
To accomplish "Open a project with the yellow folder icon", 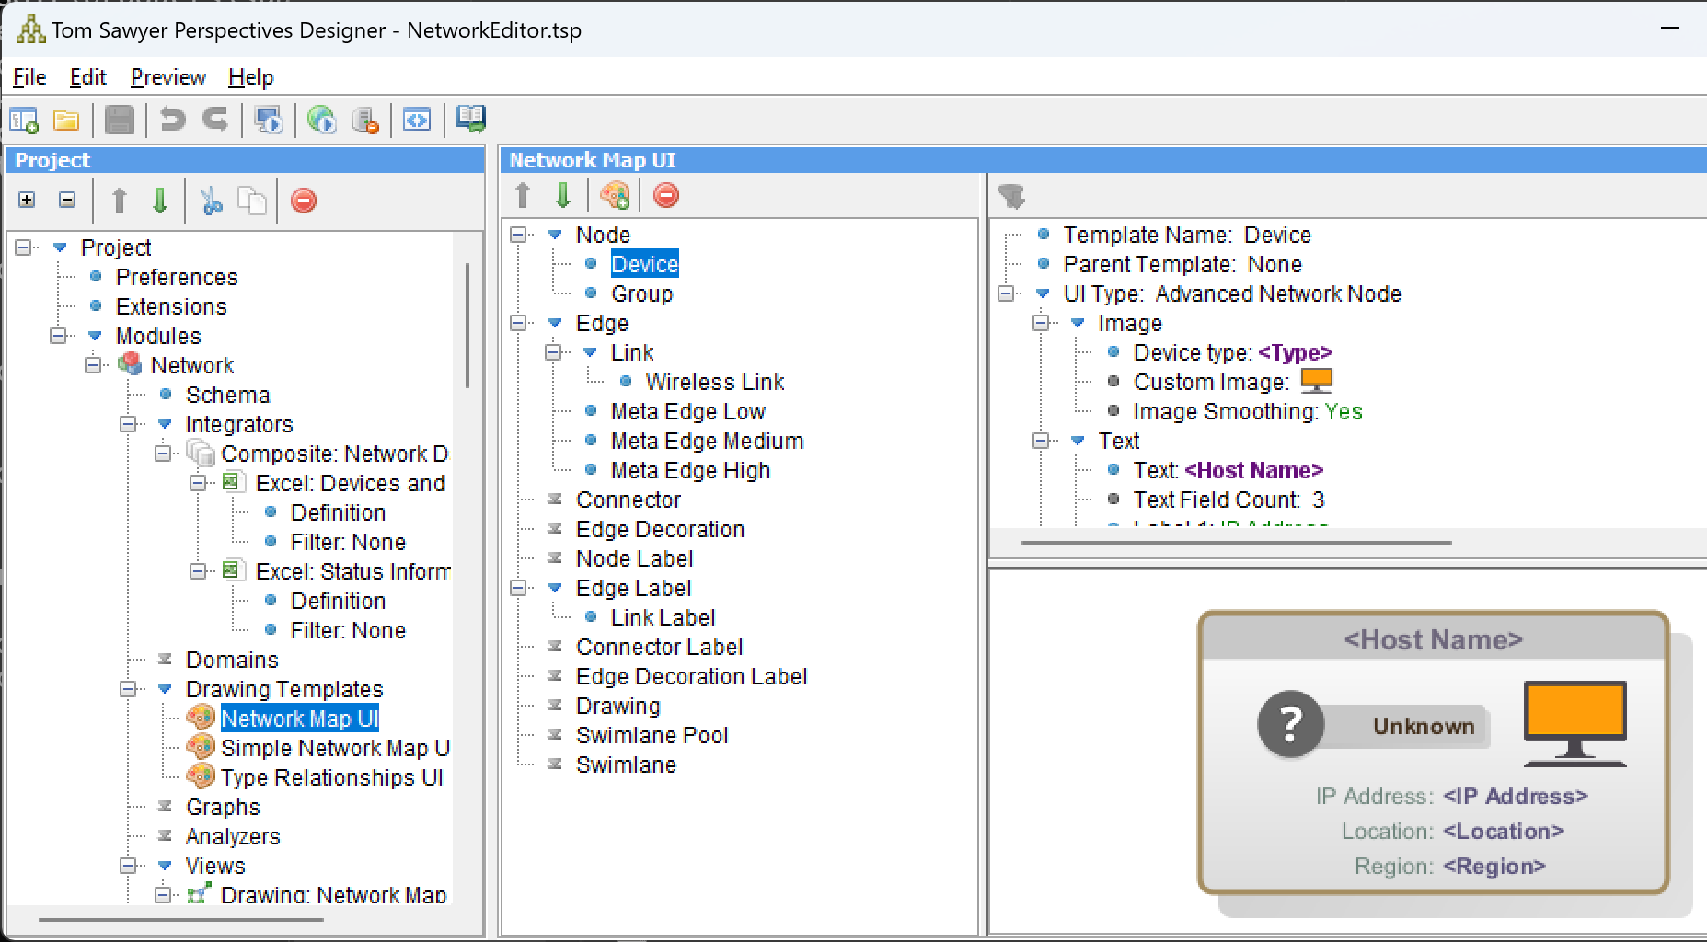I will coord(66,120).
